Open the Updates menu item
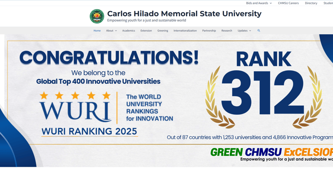This screenshot has width=333, height=176. pos(242,31)
